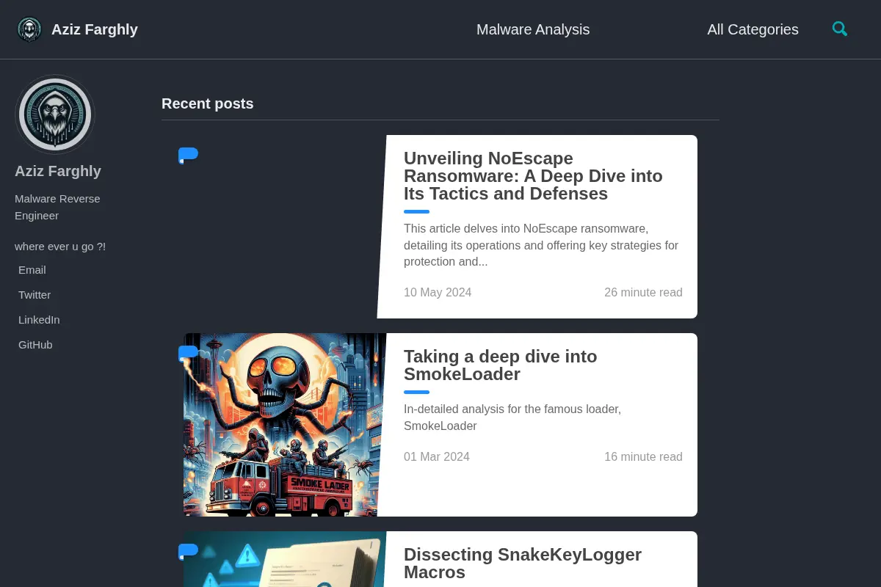Open Unveiling NoEscape Ransomware post title

[533, 176]
